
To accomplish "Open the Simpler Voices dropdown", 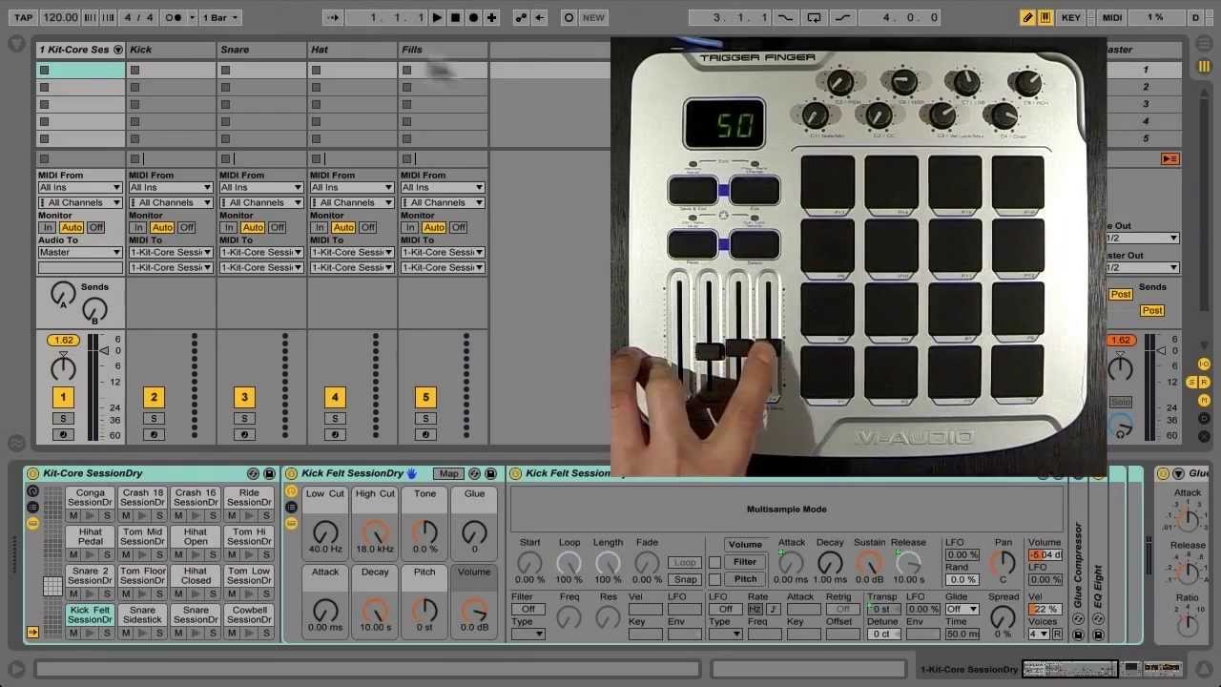I will pyautogui.click(x=1038, y=635).
